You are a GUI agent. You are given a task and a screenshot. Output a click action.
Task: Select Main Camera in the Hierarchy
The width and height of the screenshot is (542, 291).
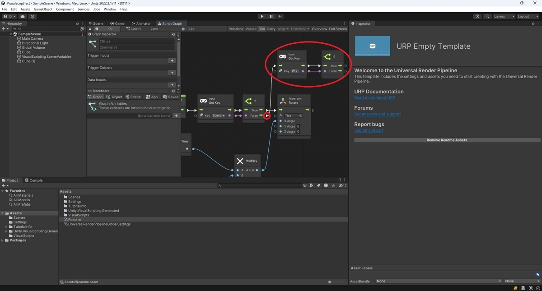(x=33, y=38)
